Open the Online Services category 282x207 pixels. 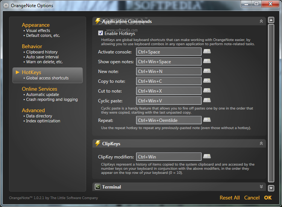(39, 89)
